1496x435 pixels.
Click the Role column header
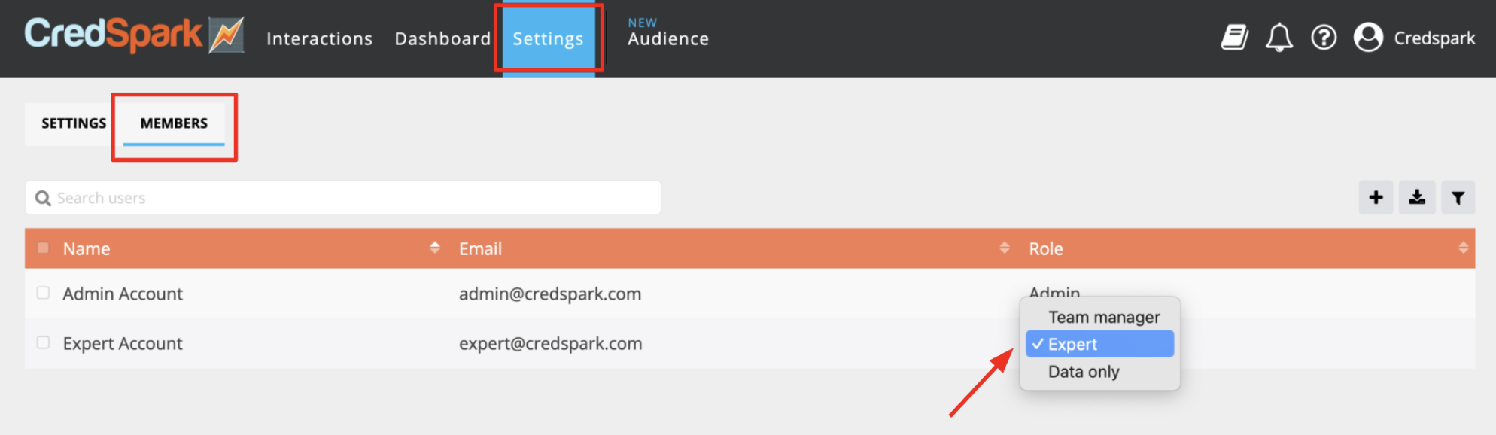pyautogui.click(x=1046, y=248)
